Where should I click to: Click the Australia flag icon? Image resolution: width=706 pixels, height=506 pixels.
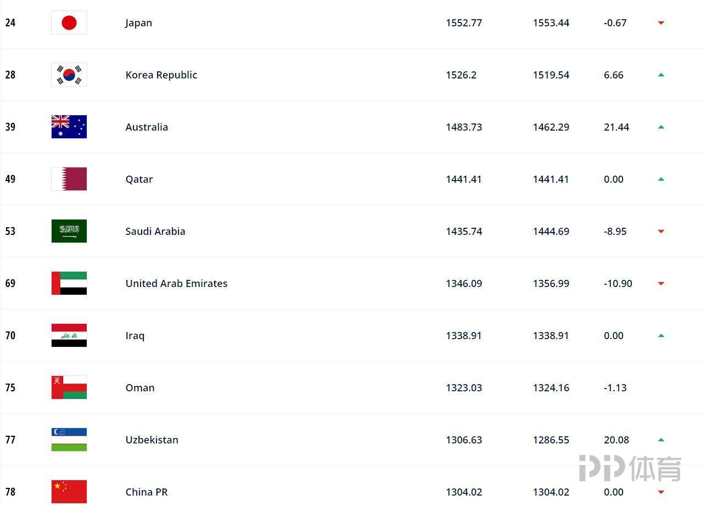[69, 127]
